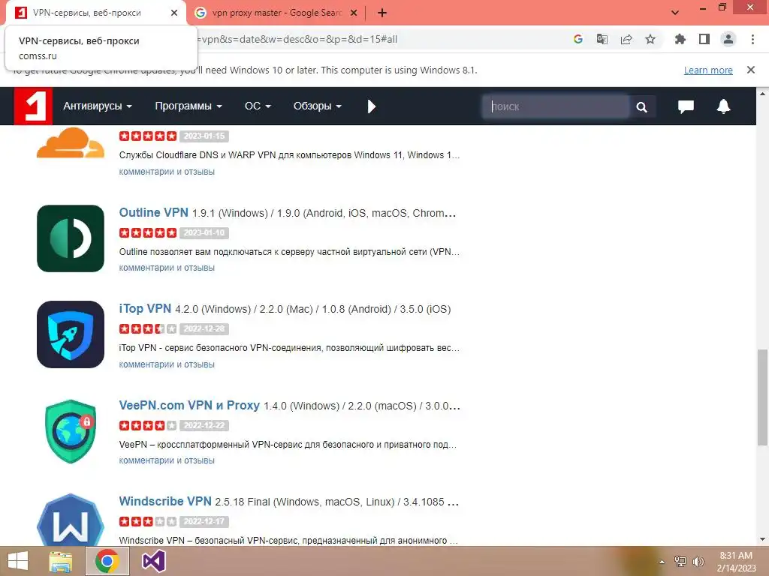Click the star rating of Outline VPN

pos(148,232)
